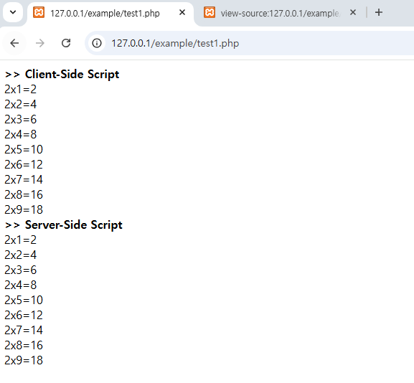Open a new tab with plus button
The height and width of the screenshot is (383, 414).
pyautogui.click(x=379, y=12)
